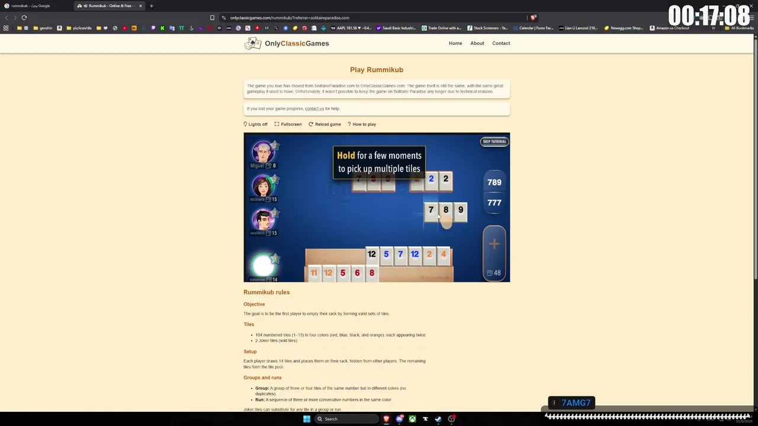The image size is (758, 426).
Task: Open the All Bookmarks folder
Action: click(x=740, y=28)
